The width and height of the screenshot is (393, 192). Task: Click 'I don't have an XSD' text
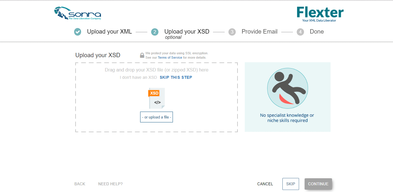click(139, 77)
